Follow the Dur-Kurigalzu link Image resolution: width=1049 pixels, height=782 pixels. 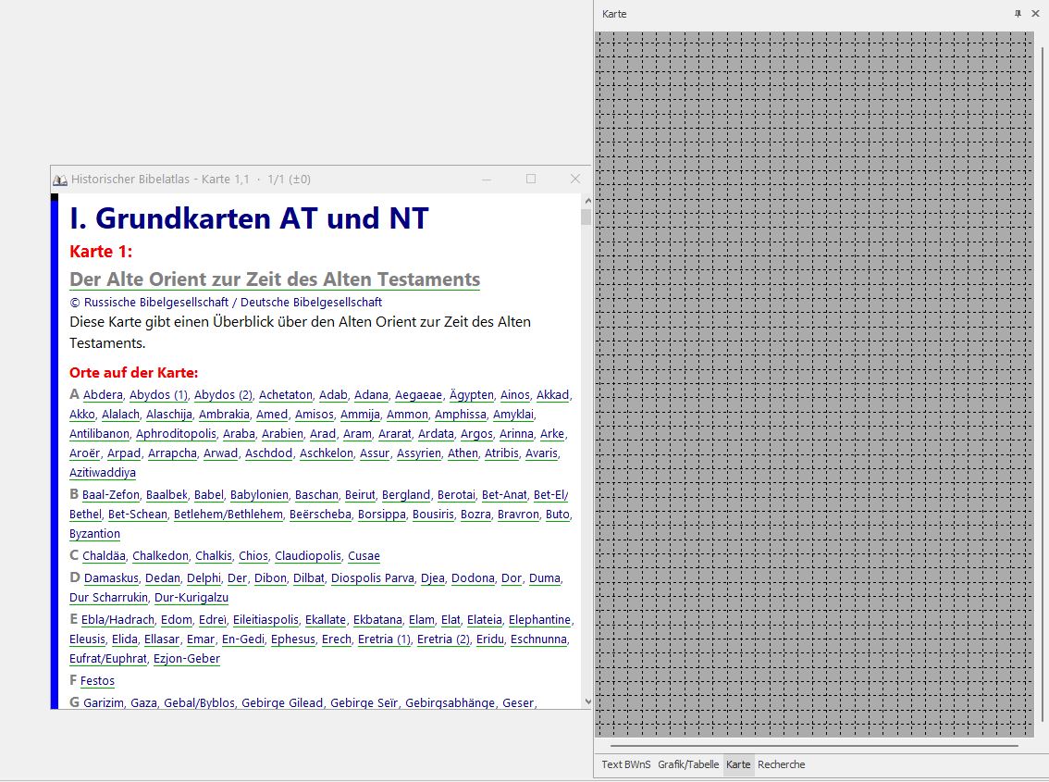click(191, 597)
